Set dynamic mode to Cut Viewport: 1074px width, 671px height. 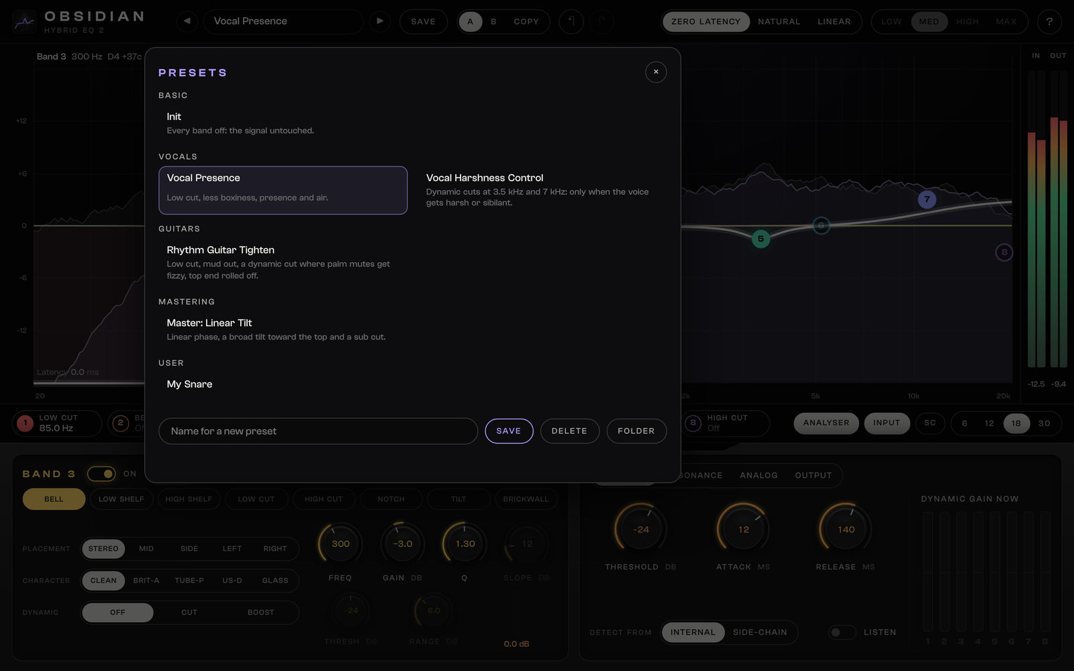click(189, 613)
